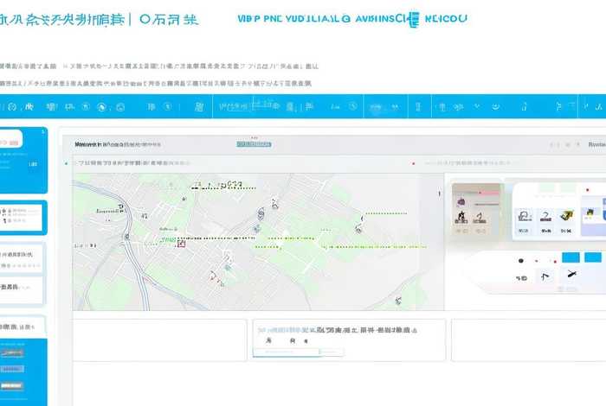Select the yellow checkmark tile icon
This screenshot has width=606, height=406.
tap(566, 216)
